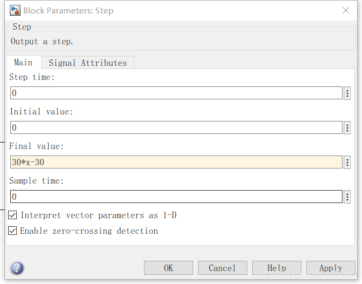Open Final value three-dot options menu

coord(347,162)
